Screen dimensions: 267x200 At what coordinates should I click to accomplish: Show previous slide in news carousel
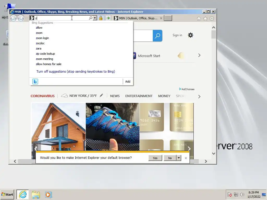(35, 149)
